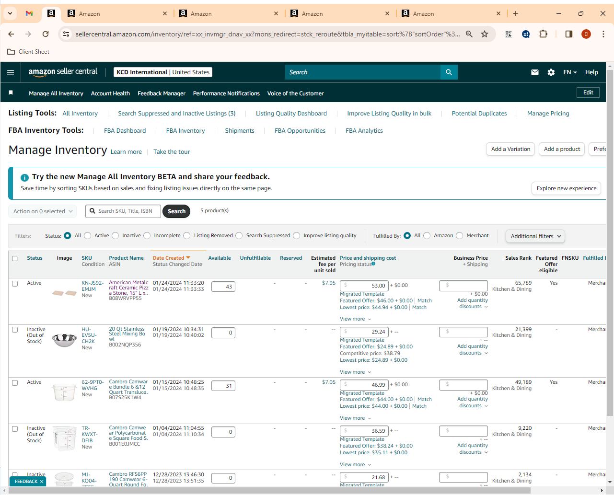The height and width of the screenshot is (495, 614).
Task: Bookmark this page with the star icon
Action: point(485,34)
